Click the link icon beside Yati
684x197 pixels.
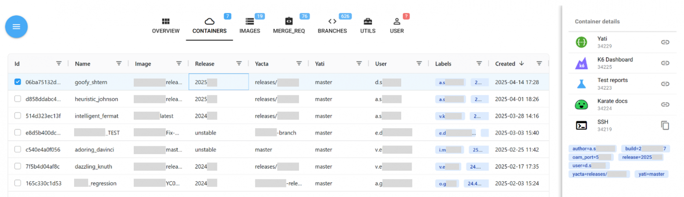point(665,42)
